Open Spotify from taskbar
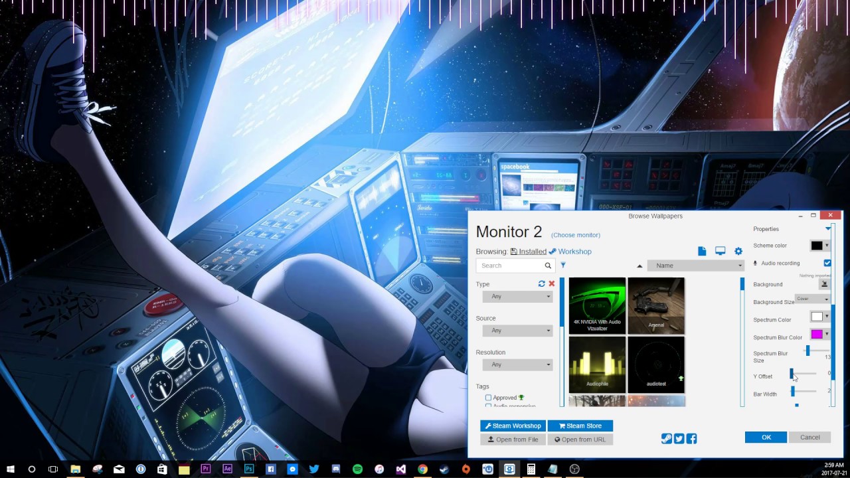The width and height of the screenshot is (850, 478). click(357, 469)
